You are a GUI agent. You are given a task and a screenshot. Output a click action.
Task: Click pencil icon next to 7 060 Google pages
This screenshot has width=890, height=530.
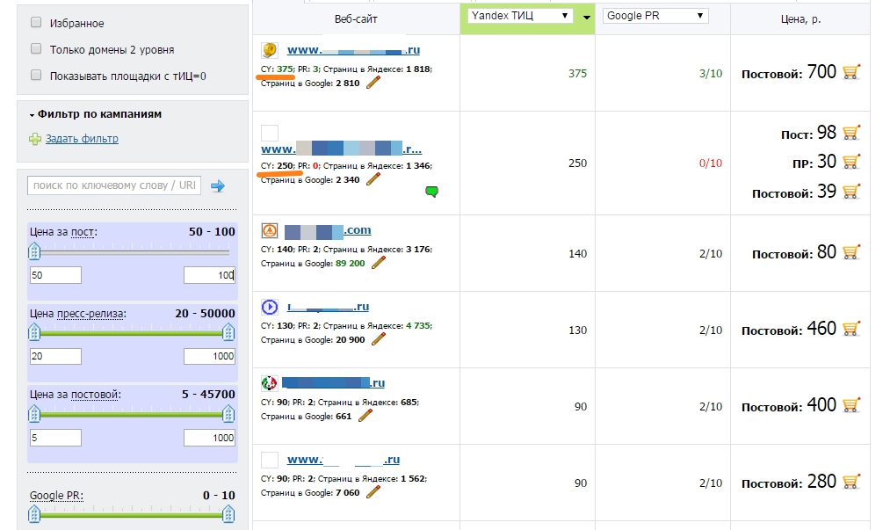click(373, 492)
